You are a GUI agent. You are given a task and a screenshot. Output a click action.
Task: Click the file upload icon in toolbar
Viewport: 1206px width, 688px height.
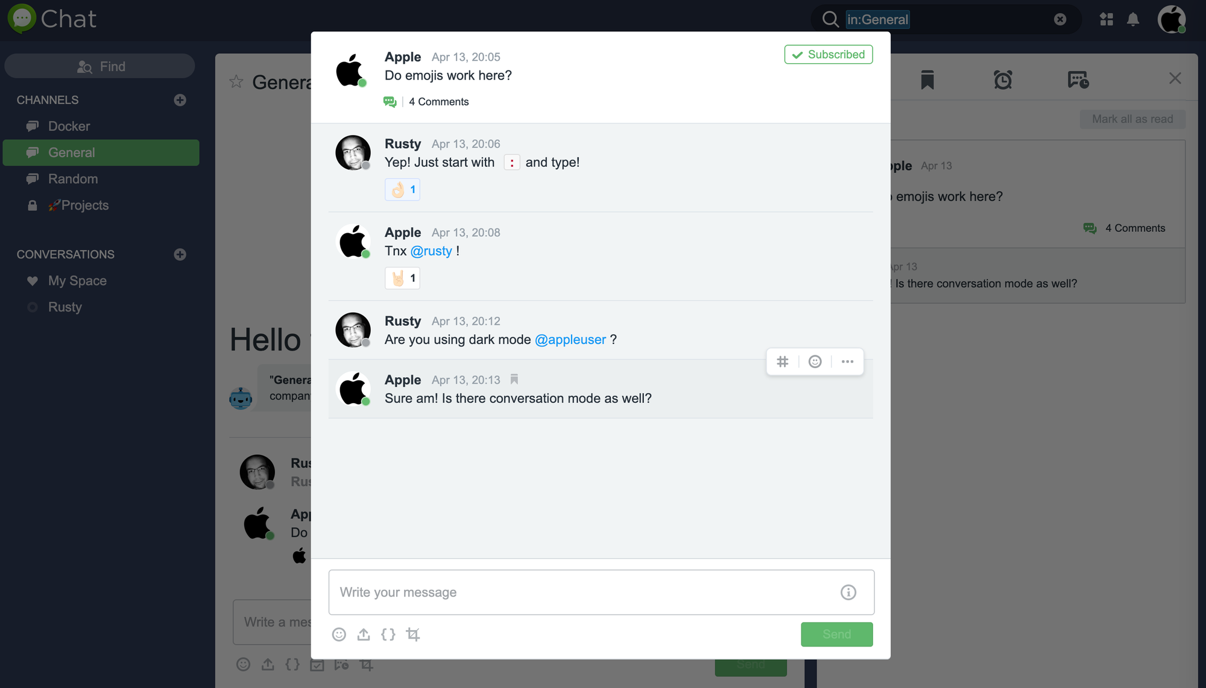[363, 634]
